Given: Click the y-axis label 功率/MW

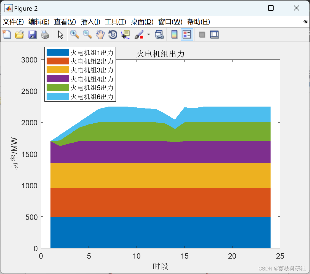Looking at the screenshot, I should (14, 154).
